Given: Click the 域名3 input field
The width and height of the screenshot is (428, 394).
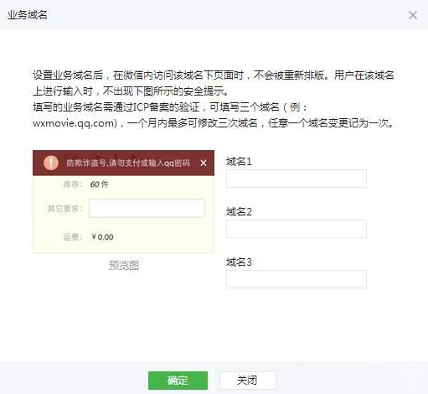Looking at the screenshot, I should click(297, 279).
